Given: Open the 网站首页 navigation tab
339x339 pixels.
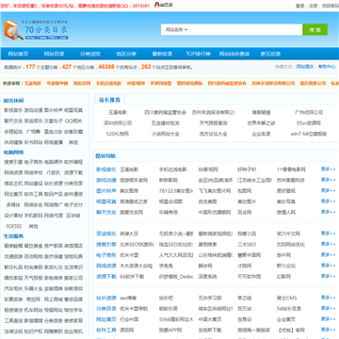Looking at the screenshot, I should (x=18, y=54).
